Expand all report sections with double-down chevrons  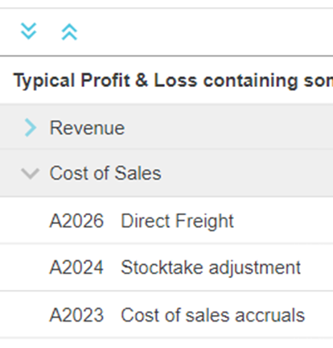pos(29,31)
